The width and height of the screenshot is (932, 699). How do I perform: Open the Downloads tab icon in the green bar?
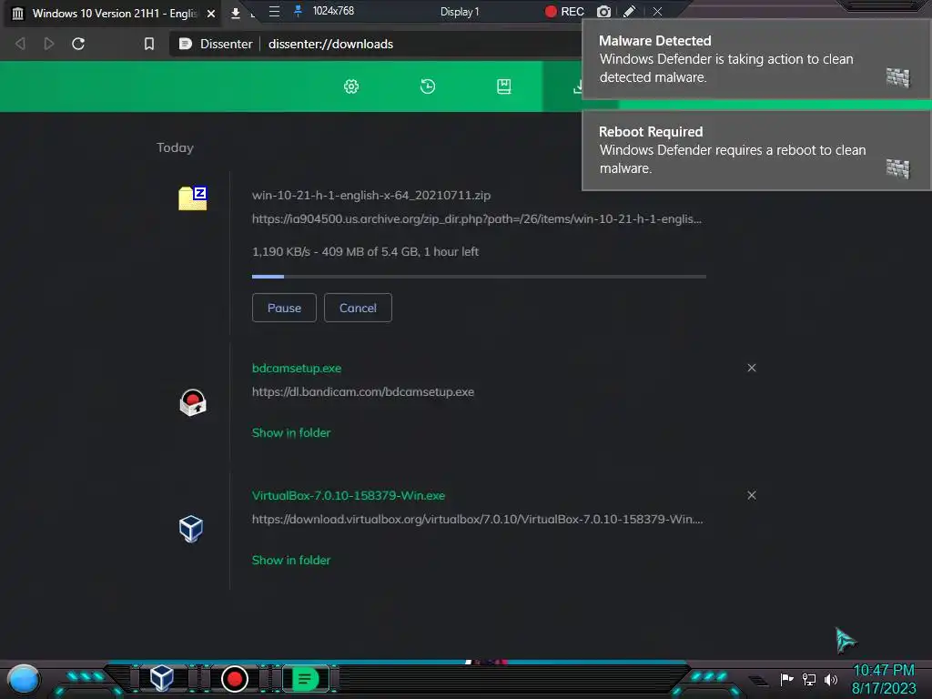(577, 86)
